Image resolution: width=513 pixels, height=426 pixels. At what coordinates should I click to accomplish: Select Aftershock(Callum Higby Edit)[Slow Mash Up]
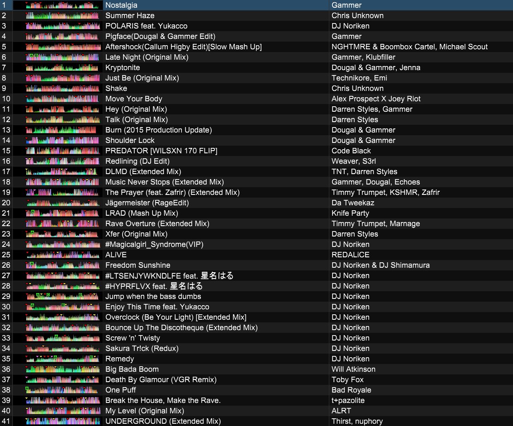click(184, 47)
